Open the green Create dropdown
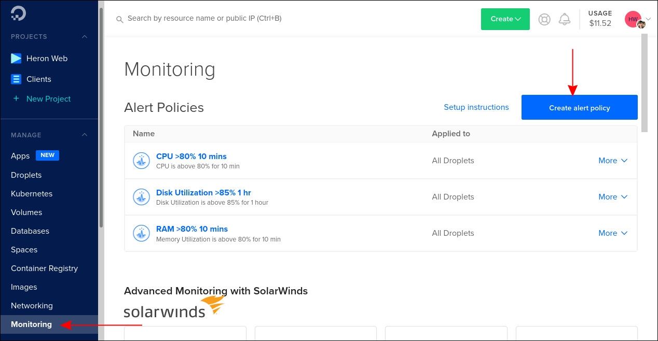 tap(505, 19)
